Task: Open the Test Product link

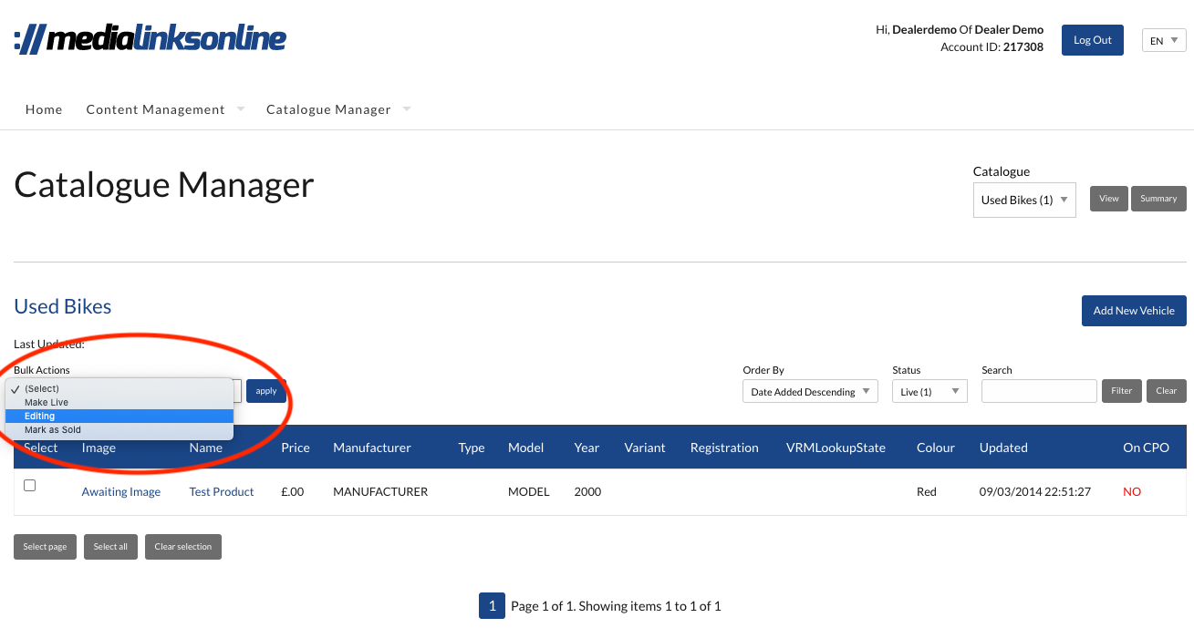Action: (222, 491)
